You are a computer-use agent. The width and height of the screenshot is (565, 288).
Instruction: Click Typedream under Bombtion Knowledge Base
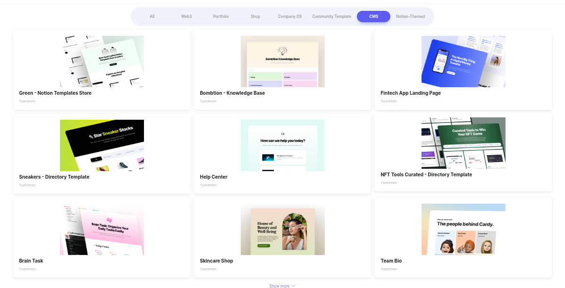coord(208,101)
